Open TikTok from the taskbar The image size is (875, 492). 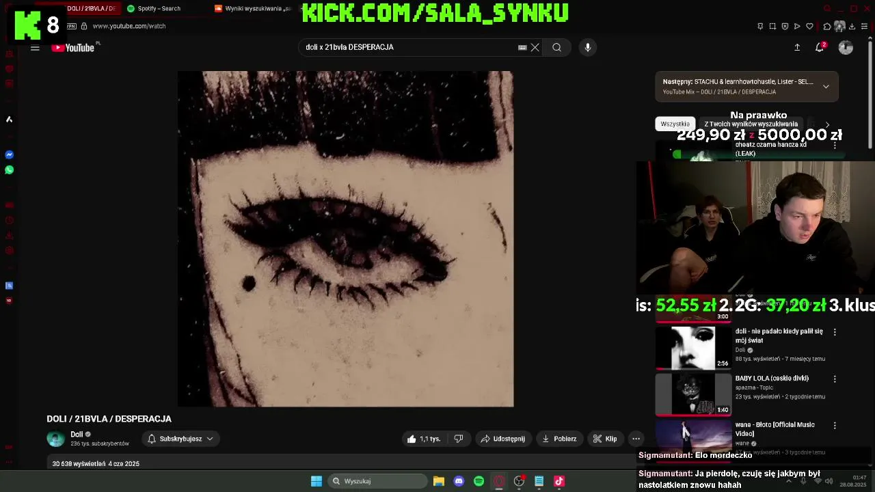coord(559,481)
